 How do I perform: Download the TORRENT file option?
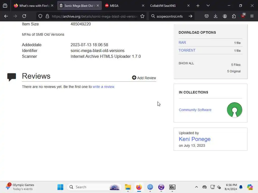pos(187,50)
